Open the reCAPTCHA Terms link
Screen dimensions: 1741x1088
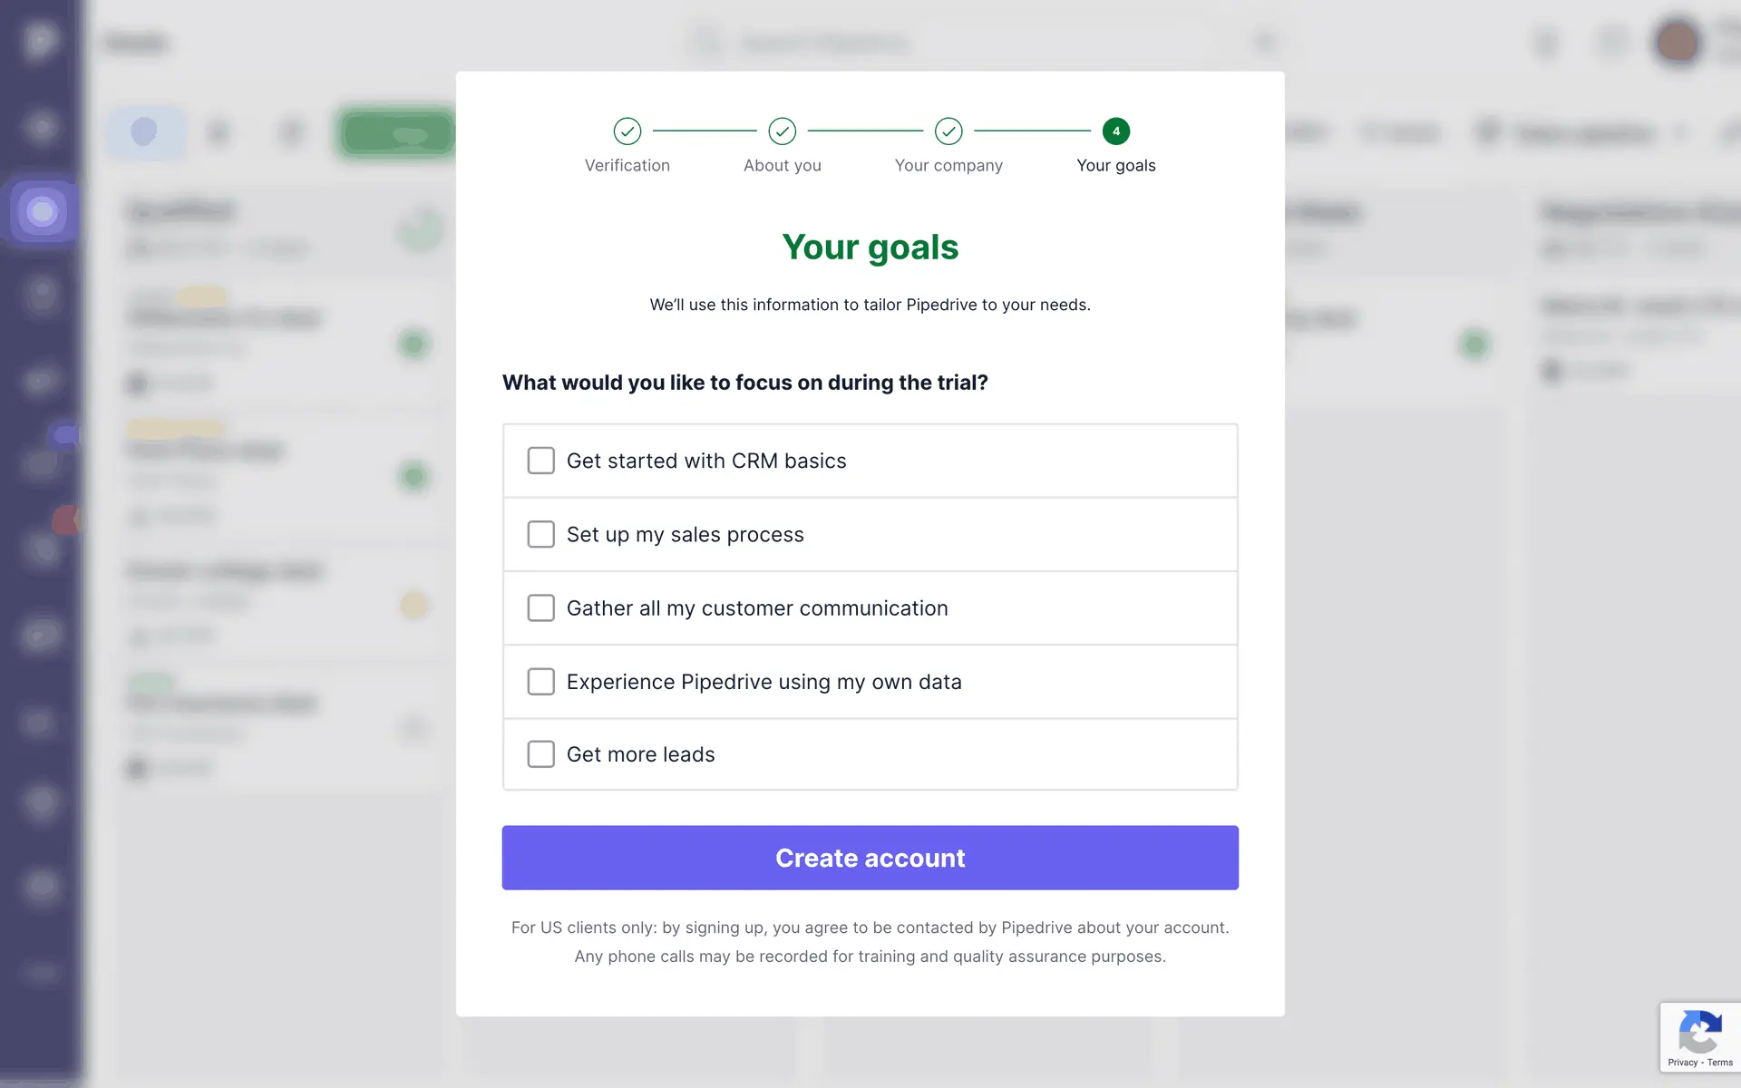pos(1720,1063)
